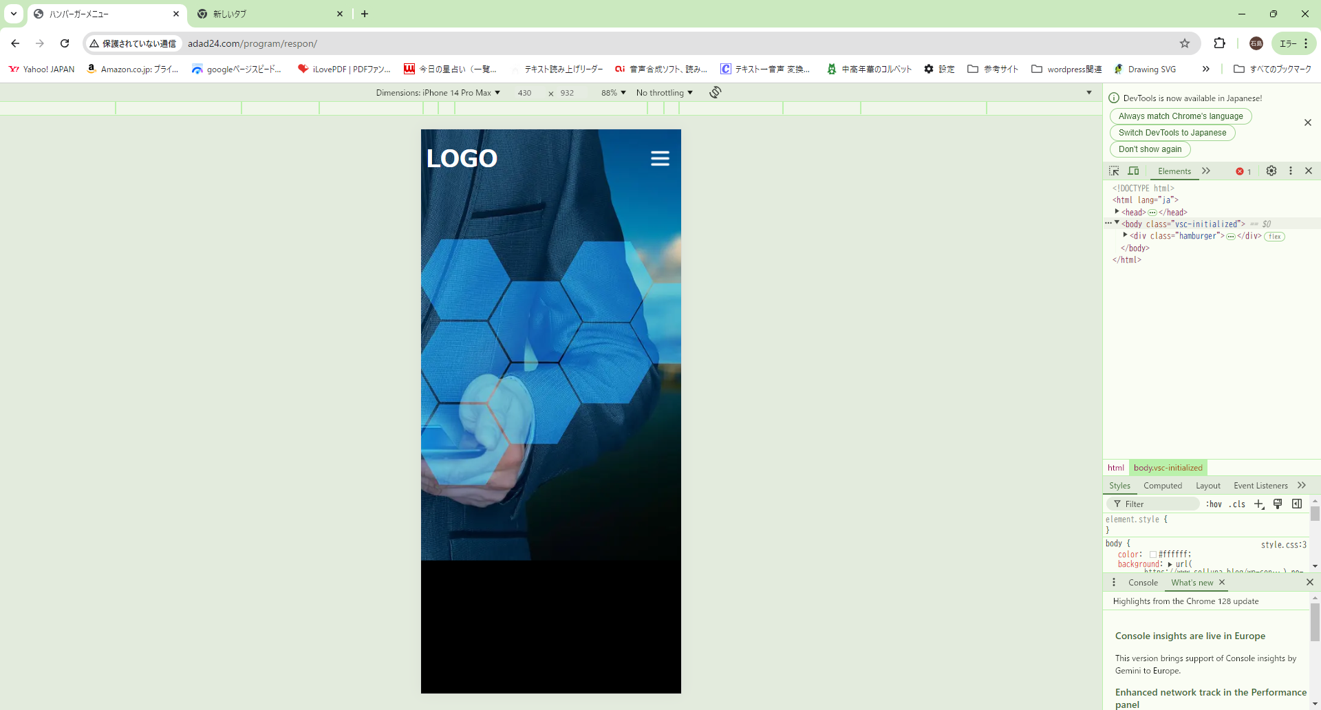The image size is (1321, 710).
Task: Open the tab search dropdown arrow
Action: point(14,14)
